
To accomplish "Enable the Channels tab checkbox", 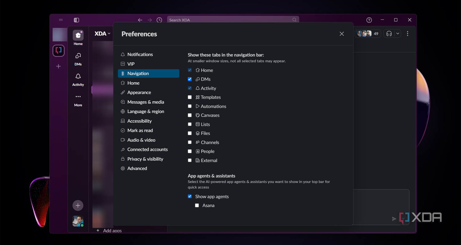I will coord(190,143).
